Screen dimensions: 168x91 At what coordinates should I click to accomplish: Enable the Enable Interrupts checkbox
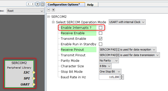point(100,27)
